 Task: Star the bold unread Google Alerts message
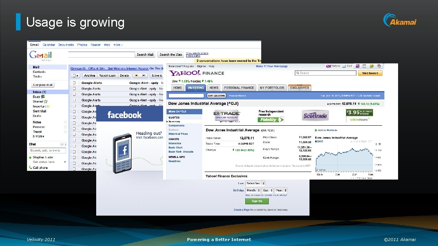coord(79,83)
